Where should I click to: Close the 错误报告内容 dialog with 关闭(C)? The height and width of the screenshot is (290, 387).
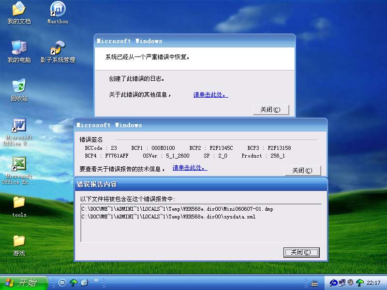[x=301, y=252]
